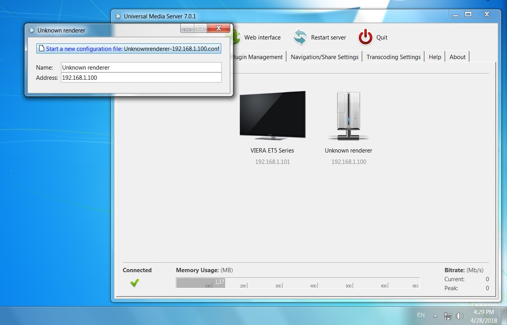Viewport: 507px width, 325px height.
Task: Select the VIERA ET5 Series TV icon
Action: 272,115
